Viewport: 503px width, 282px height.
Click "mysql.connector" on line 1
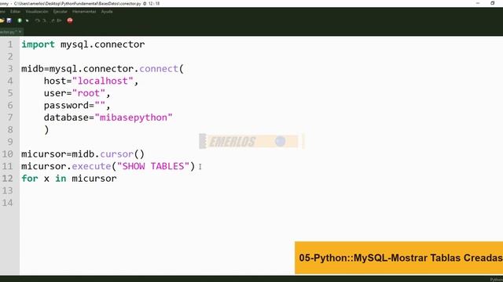tap(103, 45)
